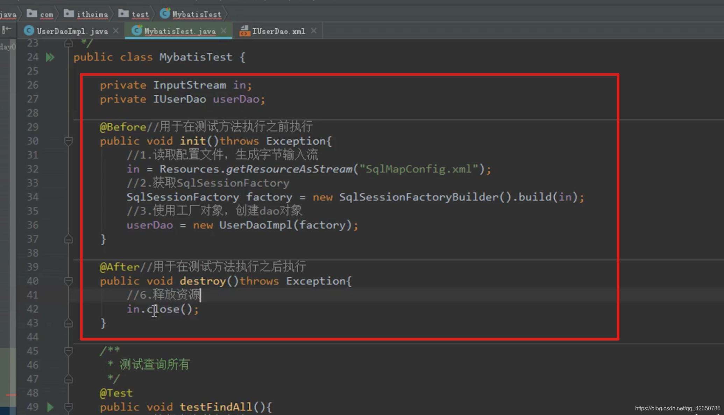The height and width of the screenshot is (415, 724).
Task: Fold the destroy method's end marker on line 43
Action: (x=69, y=323)
